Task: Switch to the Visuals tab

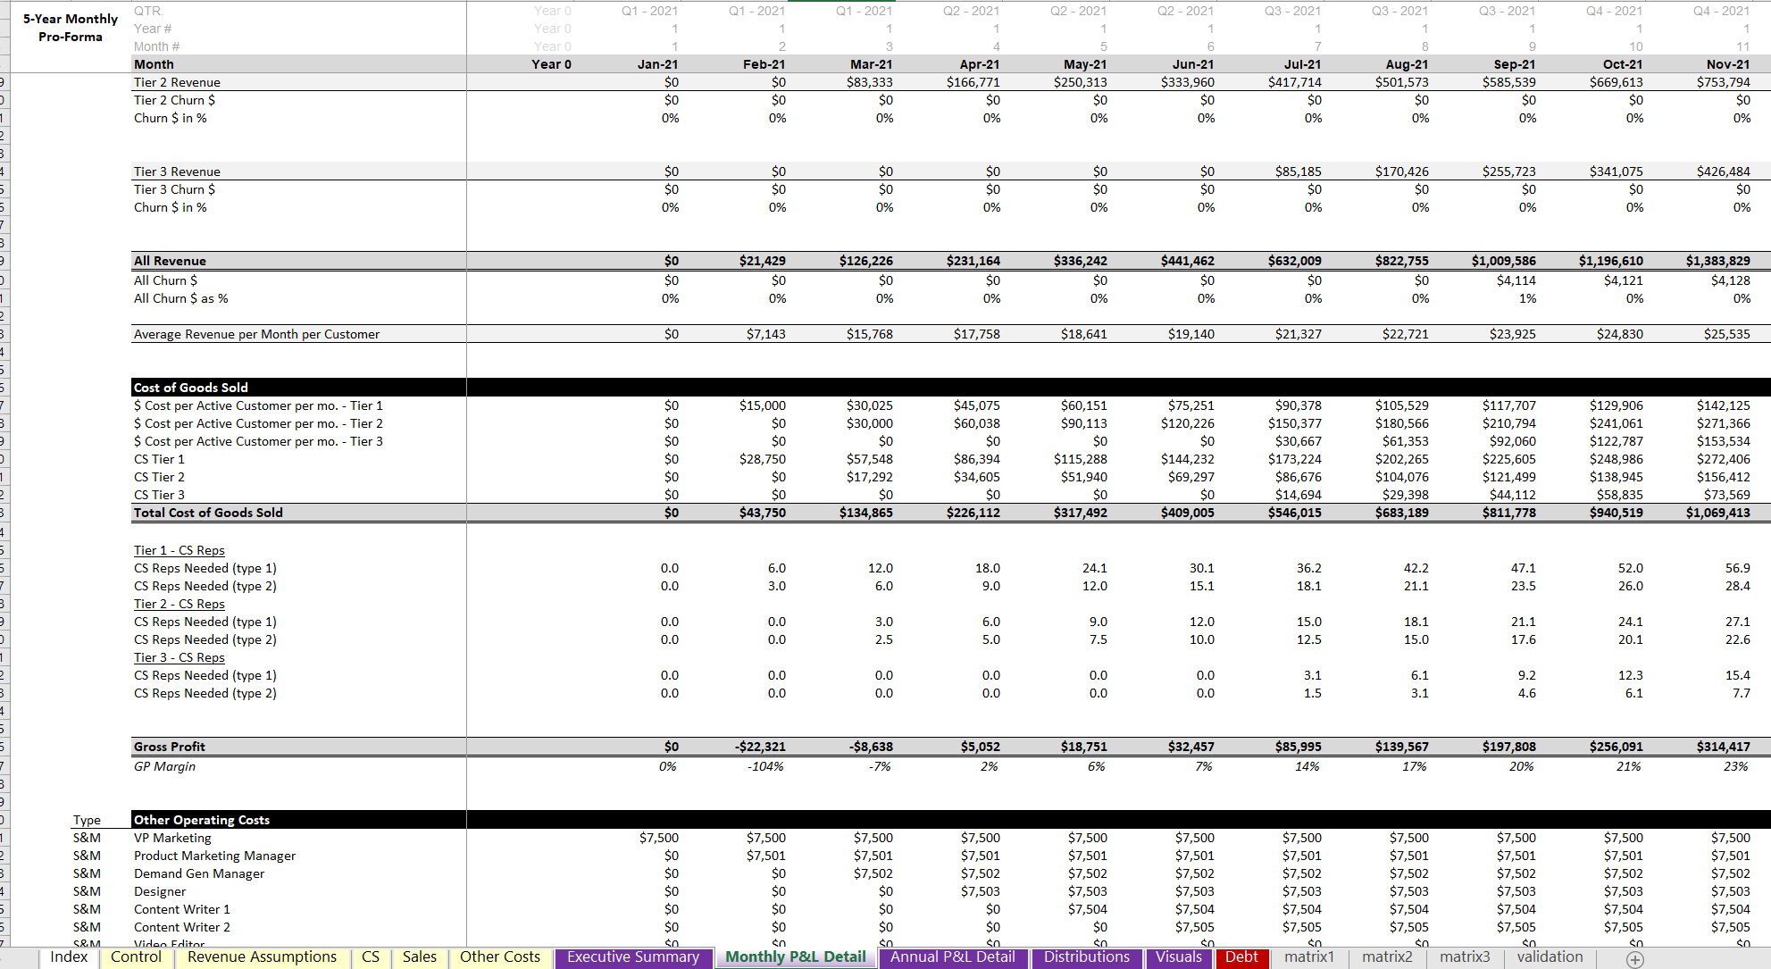Action: tap(1178, 957)
